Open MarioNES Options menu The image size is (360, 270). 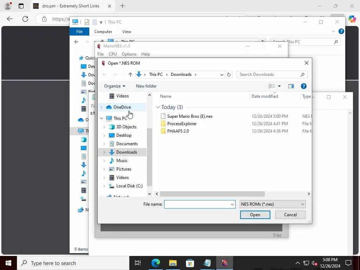[x=129, y=54]
